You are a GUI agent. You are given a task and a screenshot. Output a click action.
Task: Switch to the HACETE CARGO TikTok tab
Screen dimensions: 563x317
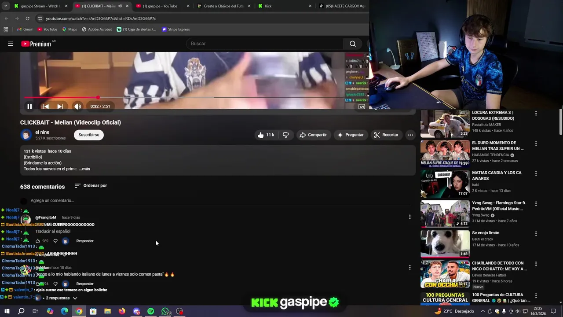[x=343, y=6]
